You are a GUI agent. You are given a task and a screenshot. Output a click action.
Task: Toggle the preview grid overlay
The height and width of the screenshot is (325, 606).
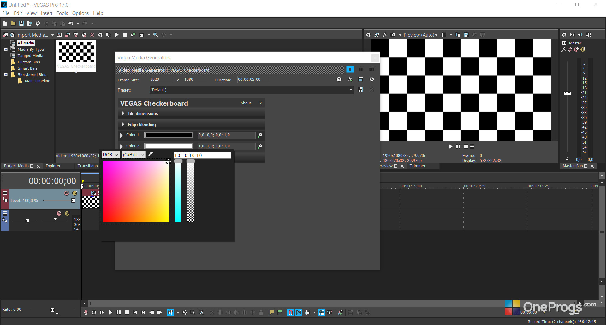[444, 35]
